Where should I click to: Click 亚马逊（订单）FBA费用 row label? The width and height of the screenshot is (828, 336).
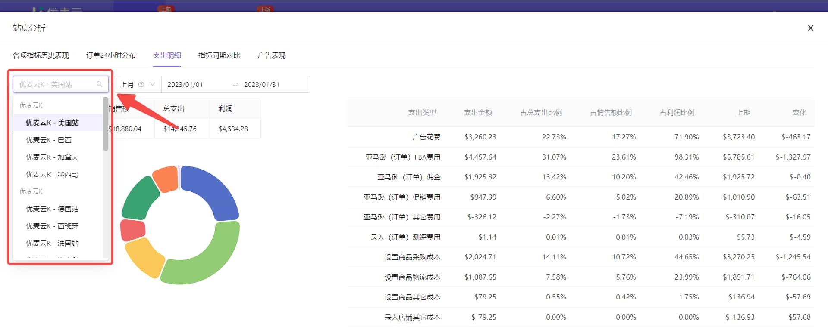coord(403,157)
